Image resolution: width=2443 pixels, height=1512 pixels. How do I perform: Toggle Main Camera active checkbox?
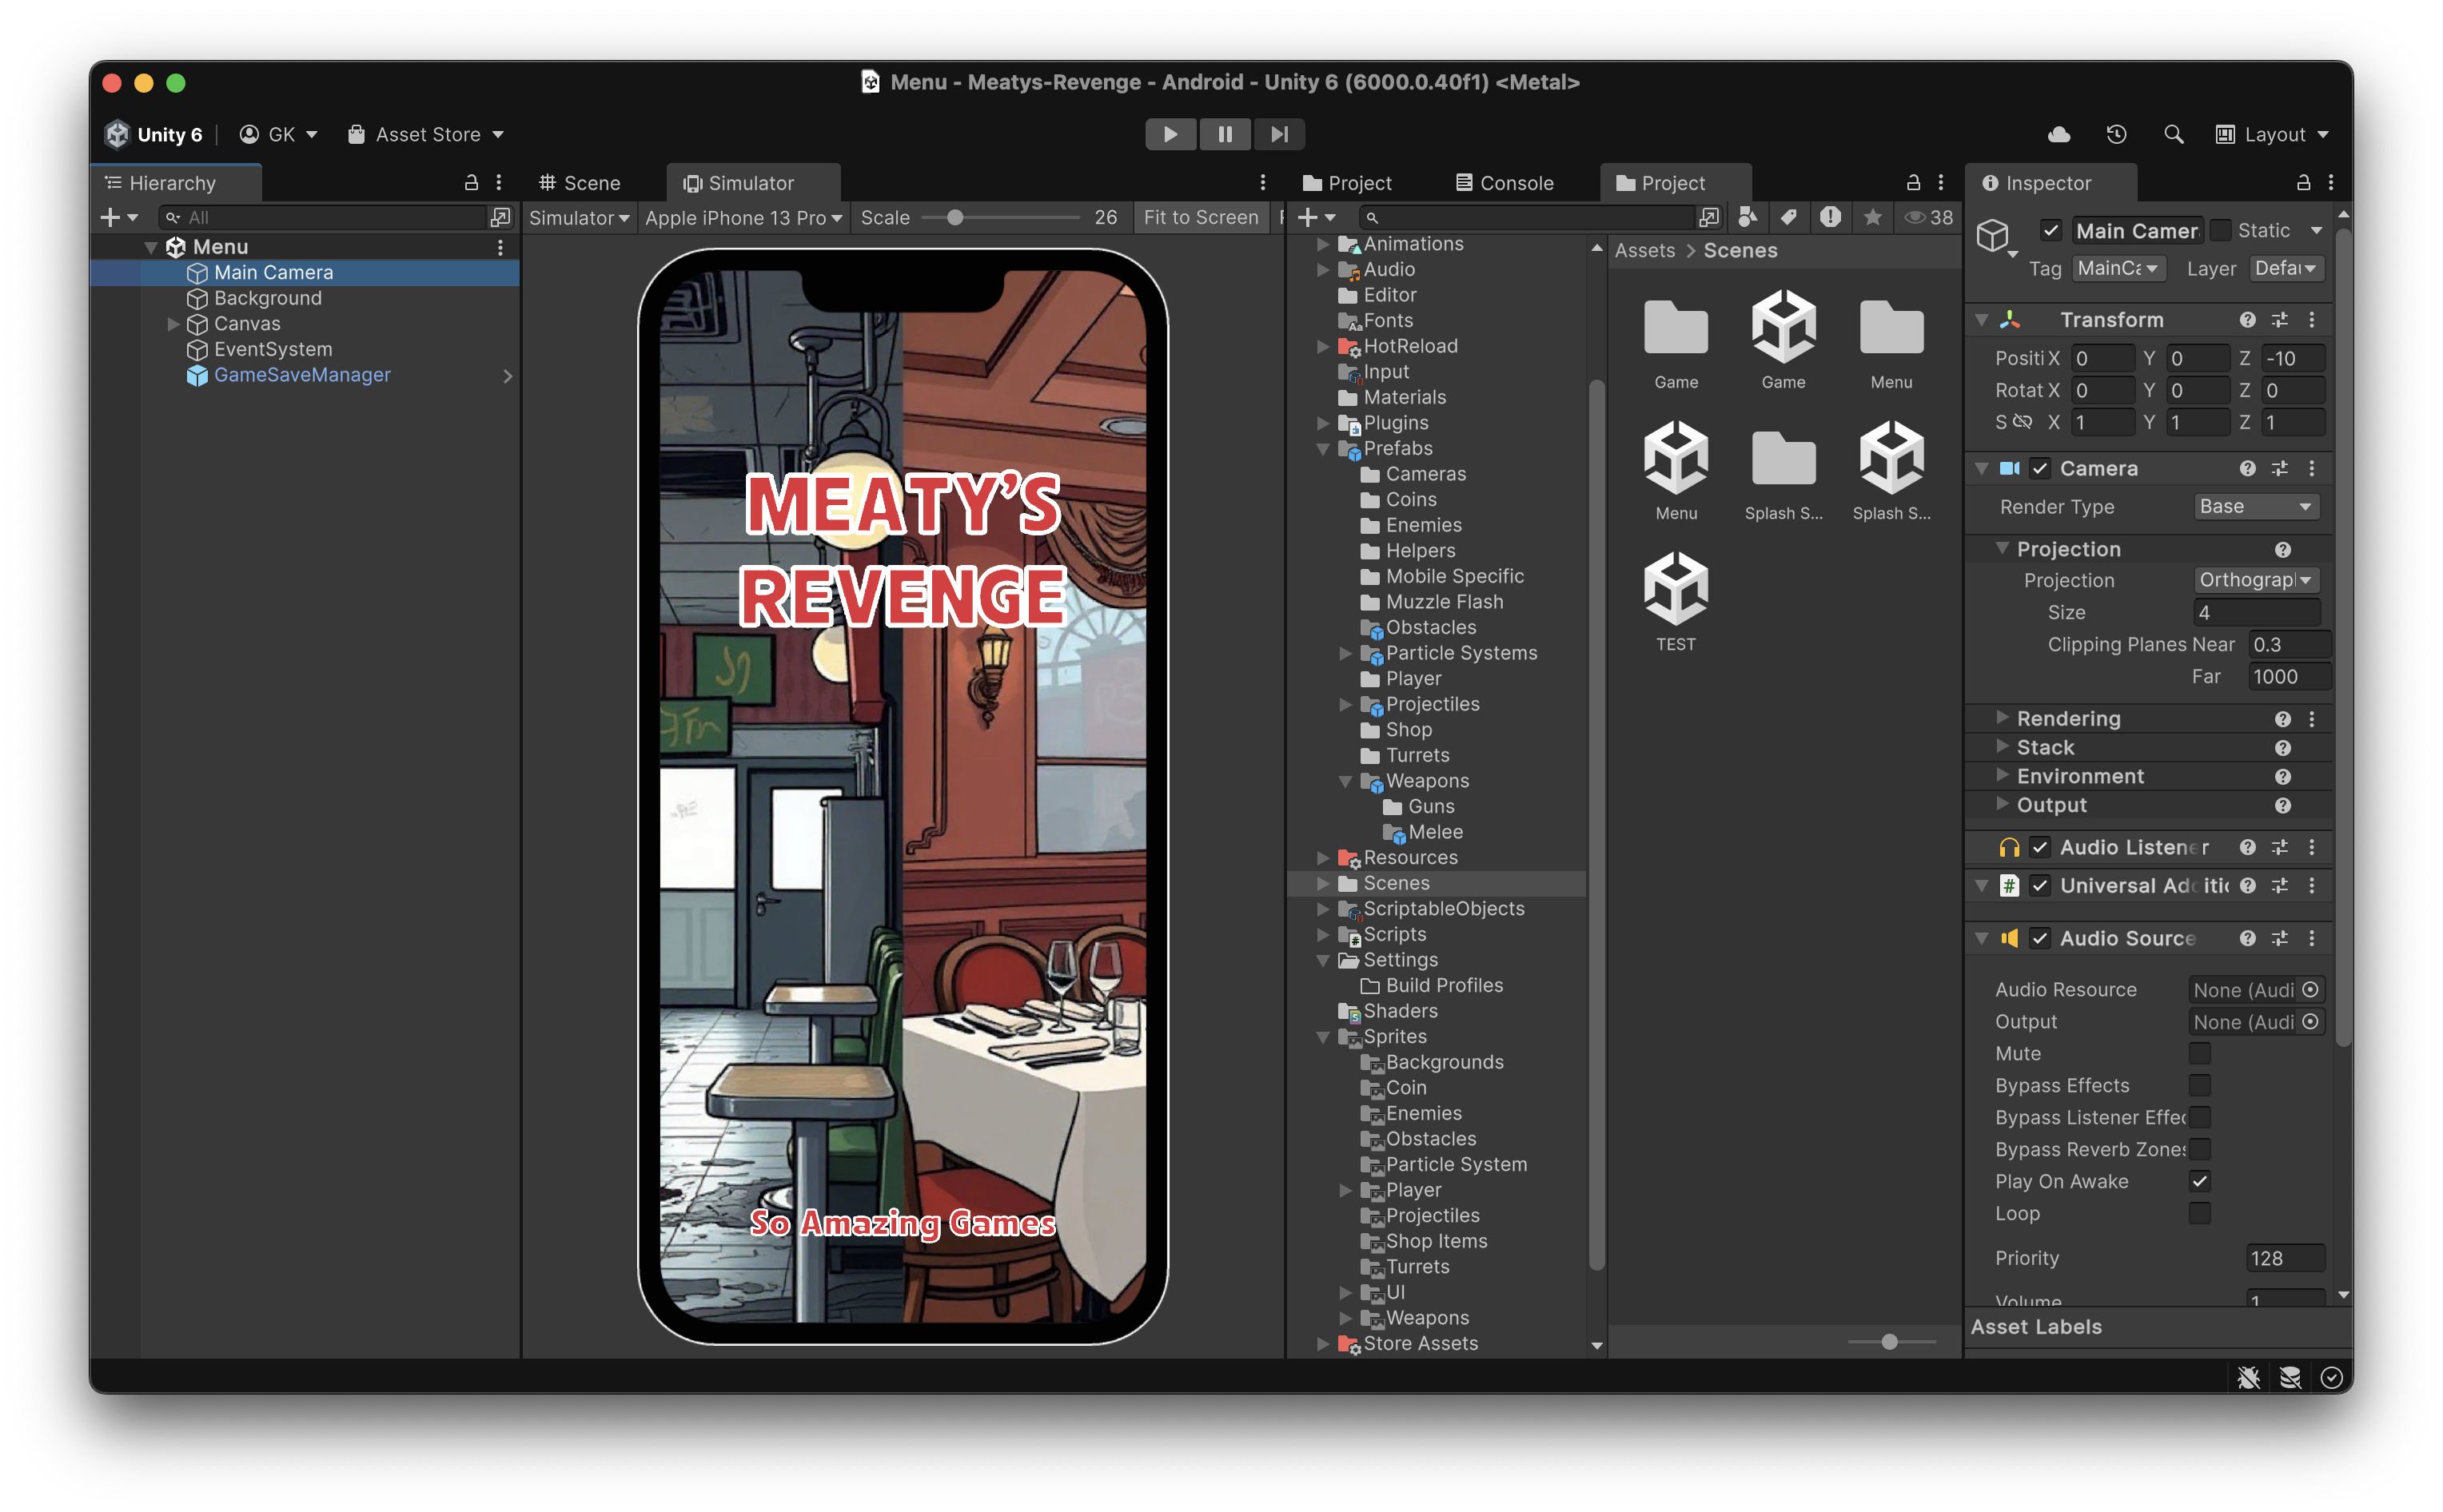(x=2050, y=231)
